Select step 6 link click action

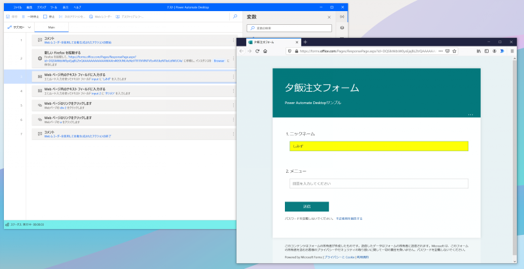(134, 120)
